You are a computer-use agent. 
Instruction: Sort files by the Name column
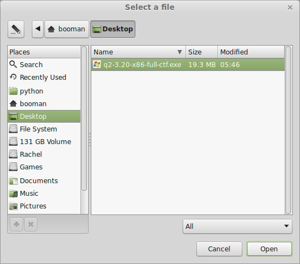(x=139, y=52)
